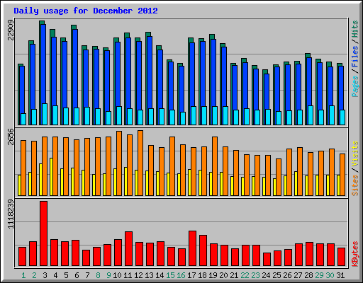Click day label '15' on the x-axis
The width and height of the screenshot is (363, 283).
(x=170, y=275)
